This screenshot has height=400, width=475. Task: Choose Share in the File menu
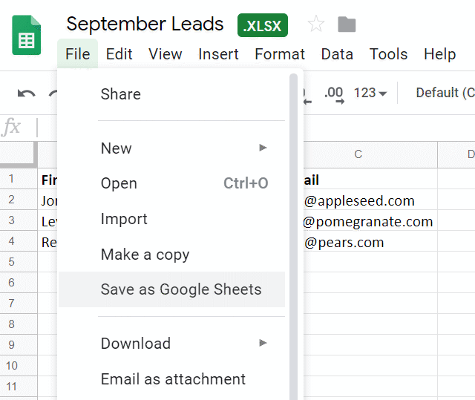(171, 94)
